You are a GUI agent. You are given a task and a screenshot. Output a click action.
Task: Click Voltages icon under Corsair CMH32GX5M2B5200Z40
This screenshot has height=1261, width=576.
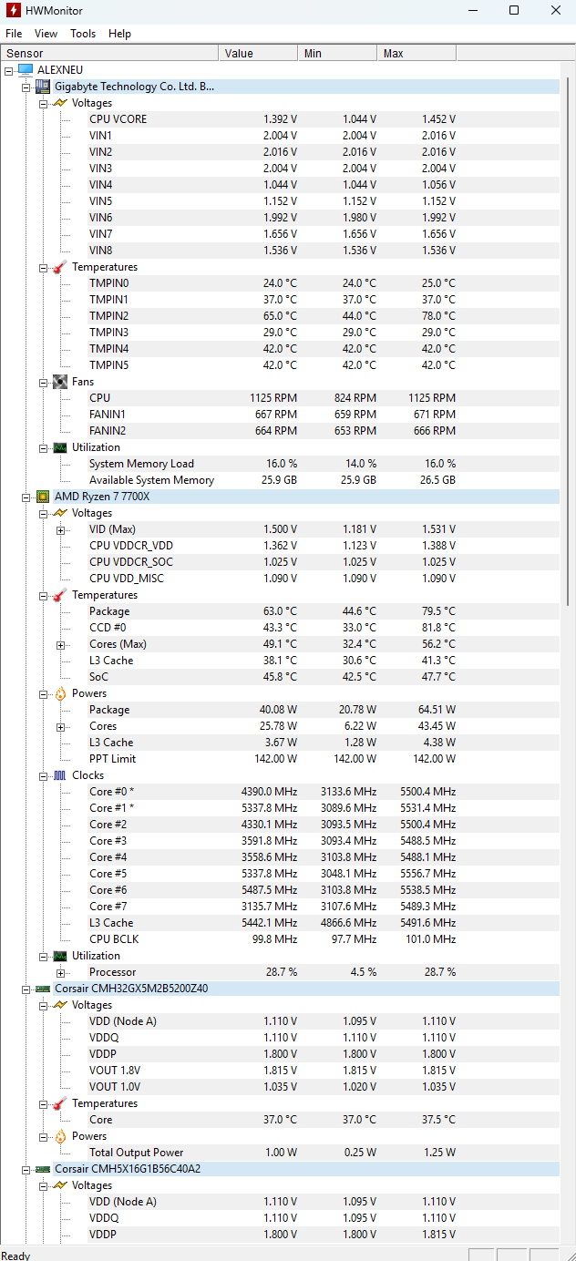60,1005
